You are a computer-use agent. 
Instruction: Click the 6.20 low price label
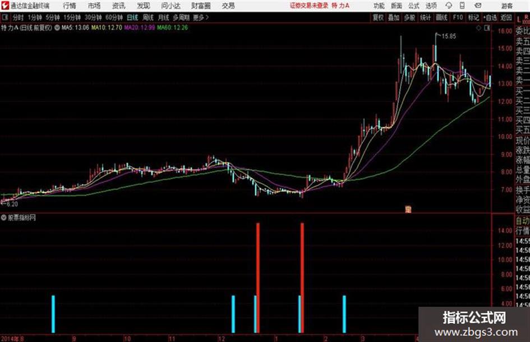(12, 204)
